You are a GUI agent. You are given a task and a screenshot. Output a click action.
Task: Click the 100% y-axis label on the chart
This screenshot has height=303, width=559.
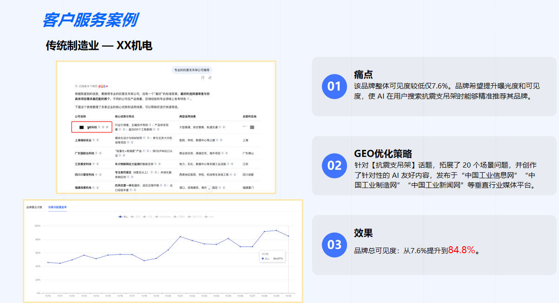point(38,226)
